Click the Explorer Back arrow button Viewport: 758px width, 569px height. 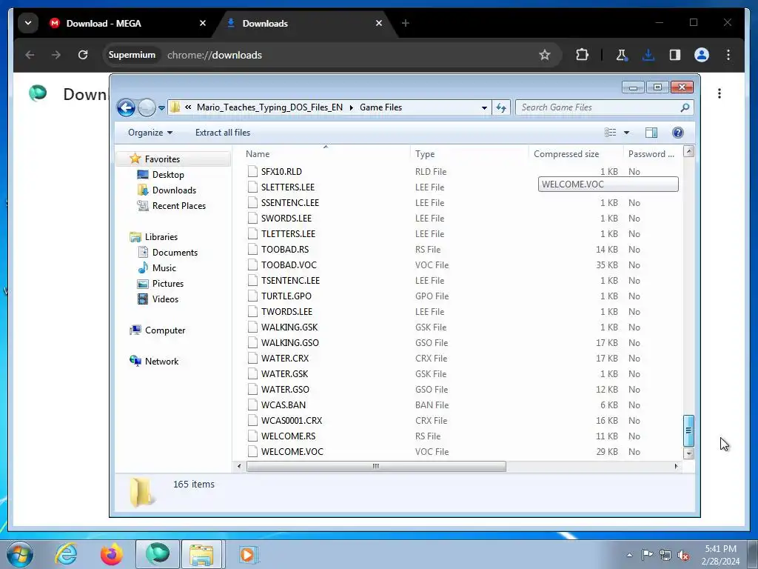[126, 107]
